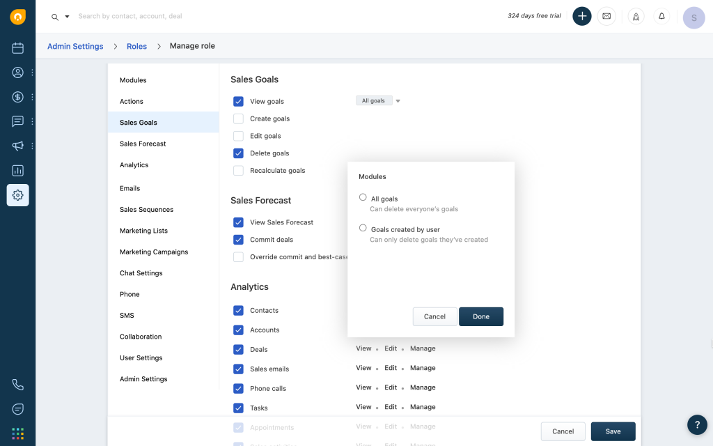
Task: Uncheck the Delete goals checkbox
Action: point(238,153)
